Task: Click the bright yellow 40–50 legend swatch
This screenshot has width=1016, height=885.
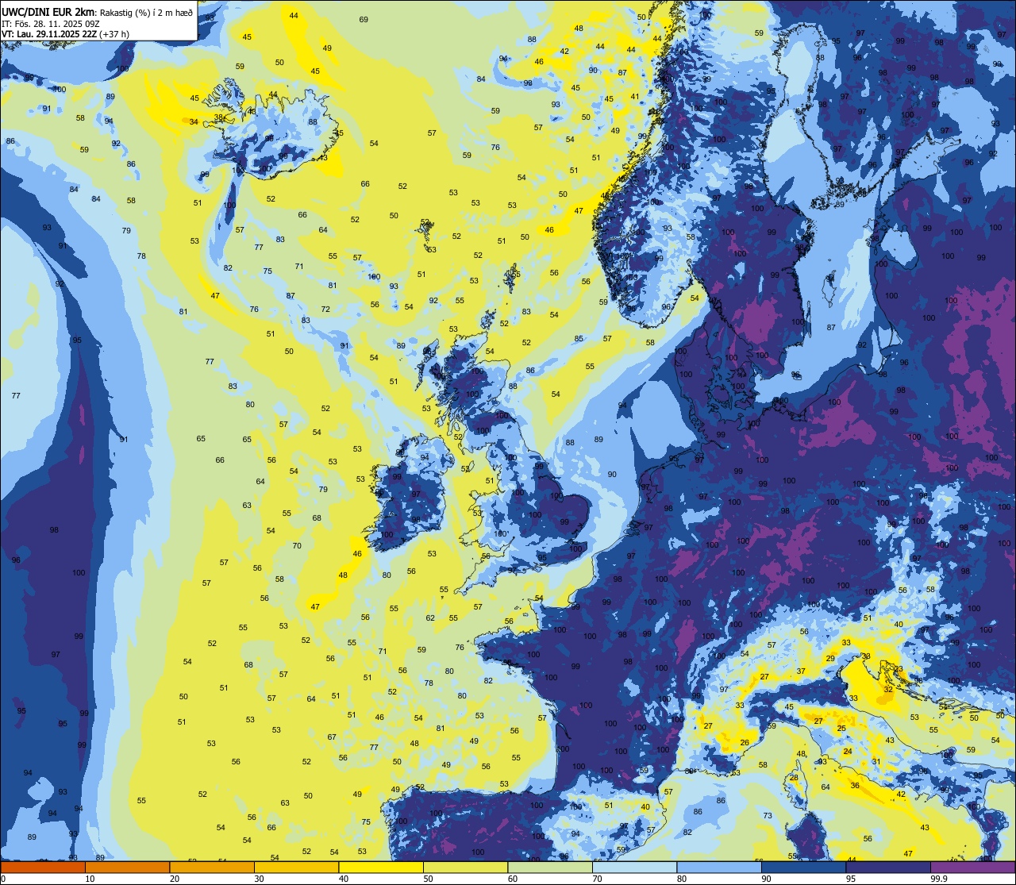Action: click(x=381, y=867)
